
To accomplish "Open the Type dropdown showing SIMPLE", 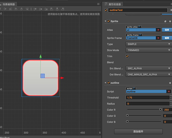I will tap(149, 44).
